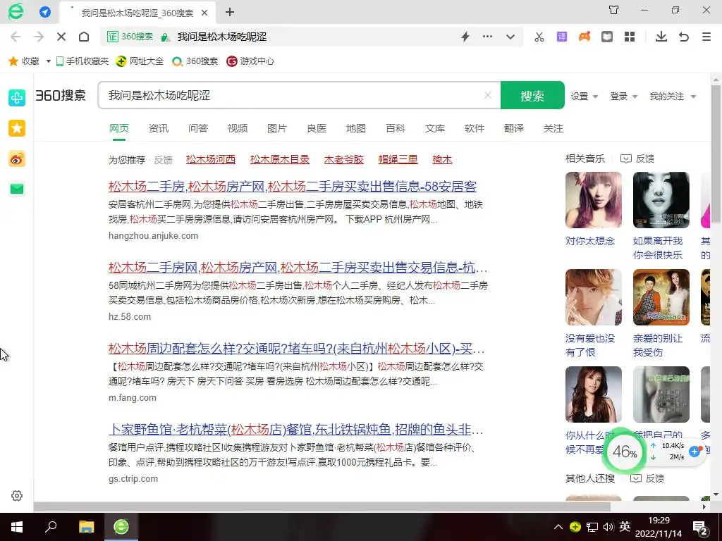This screenshot has width=722, height=541.
Task: Click the orange game controller icon
Action: tap(585, 37)
